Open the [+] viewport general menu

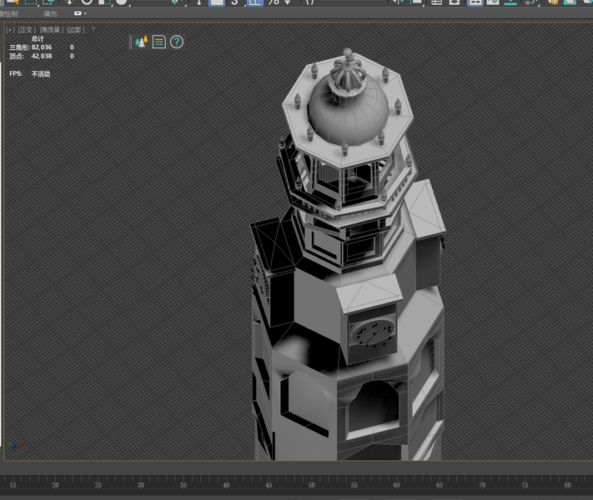coord(10,30)
